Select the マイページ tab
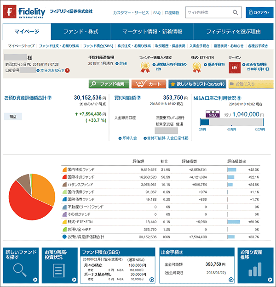 click(x=27, y=32)
